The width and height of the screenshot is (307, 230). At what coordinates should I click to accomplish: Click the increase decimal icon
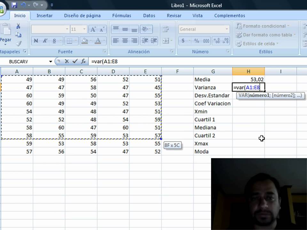click(x=217, y=41)
